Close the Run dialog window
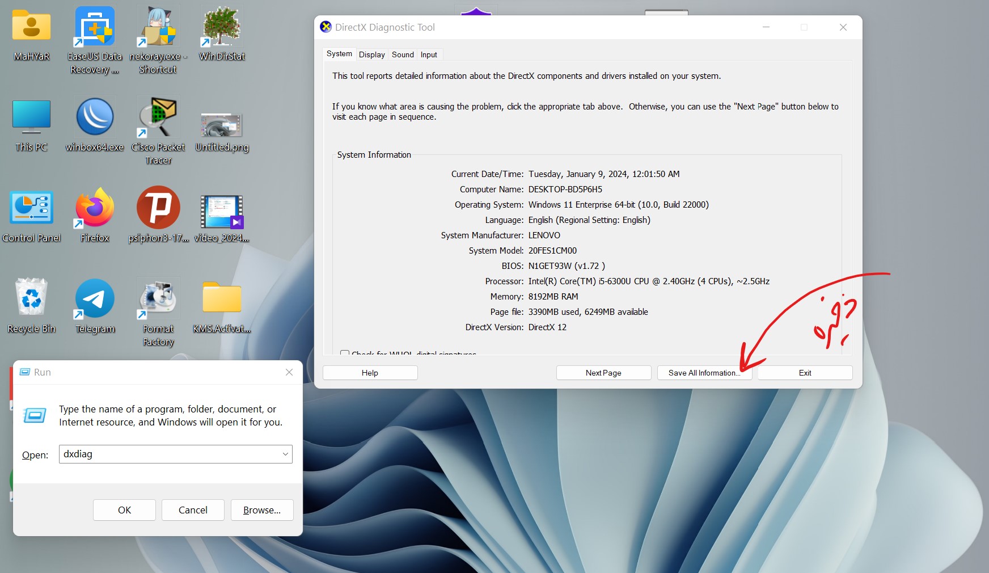Image resolution: width=989 pixels, height=573 pixels. click(289, 372)
